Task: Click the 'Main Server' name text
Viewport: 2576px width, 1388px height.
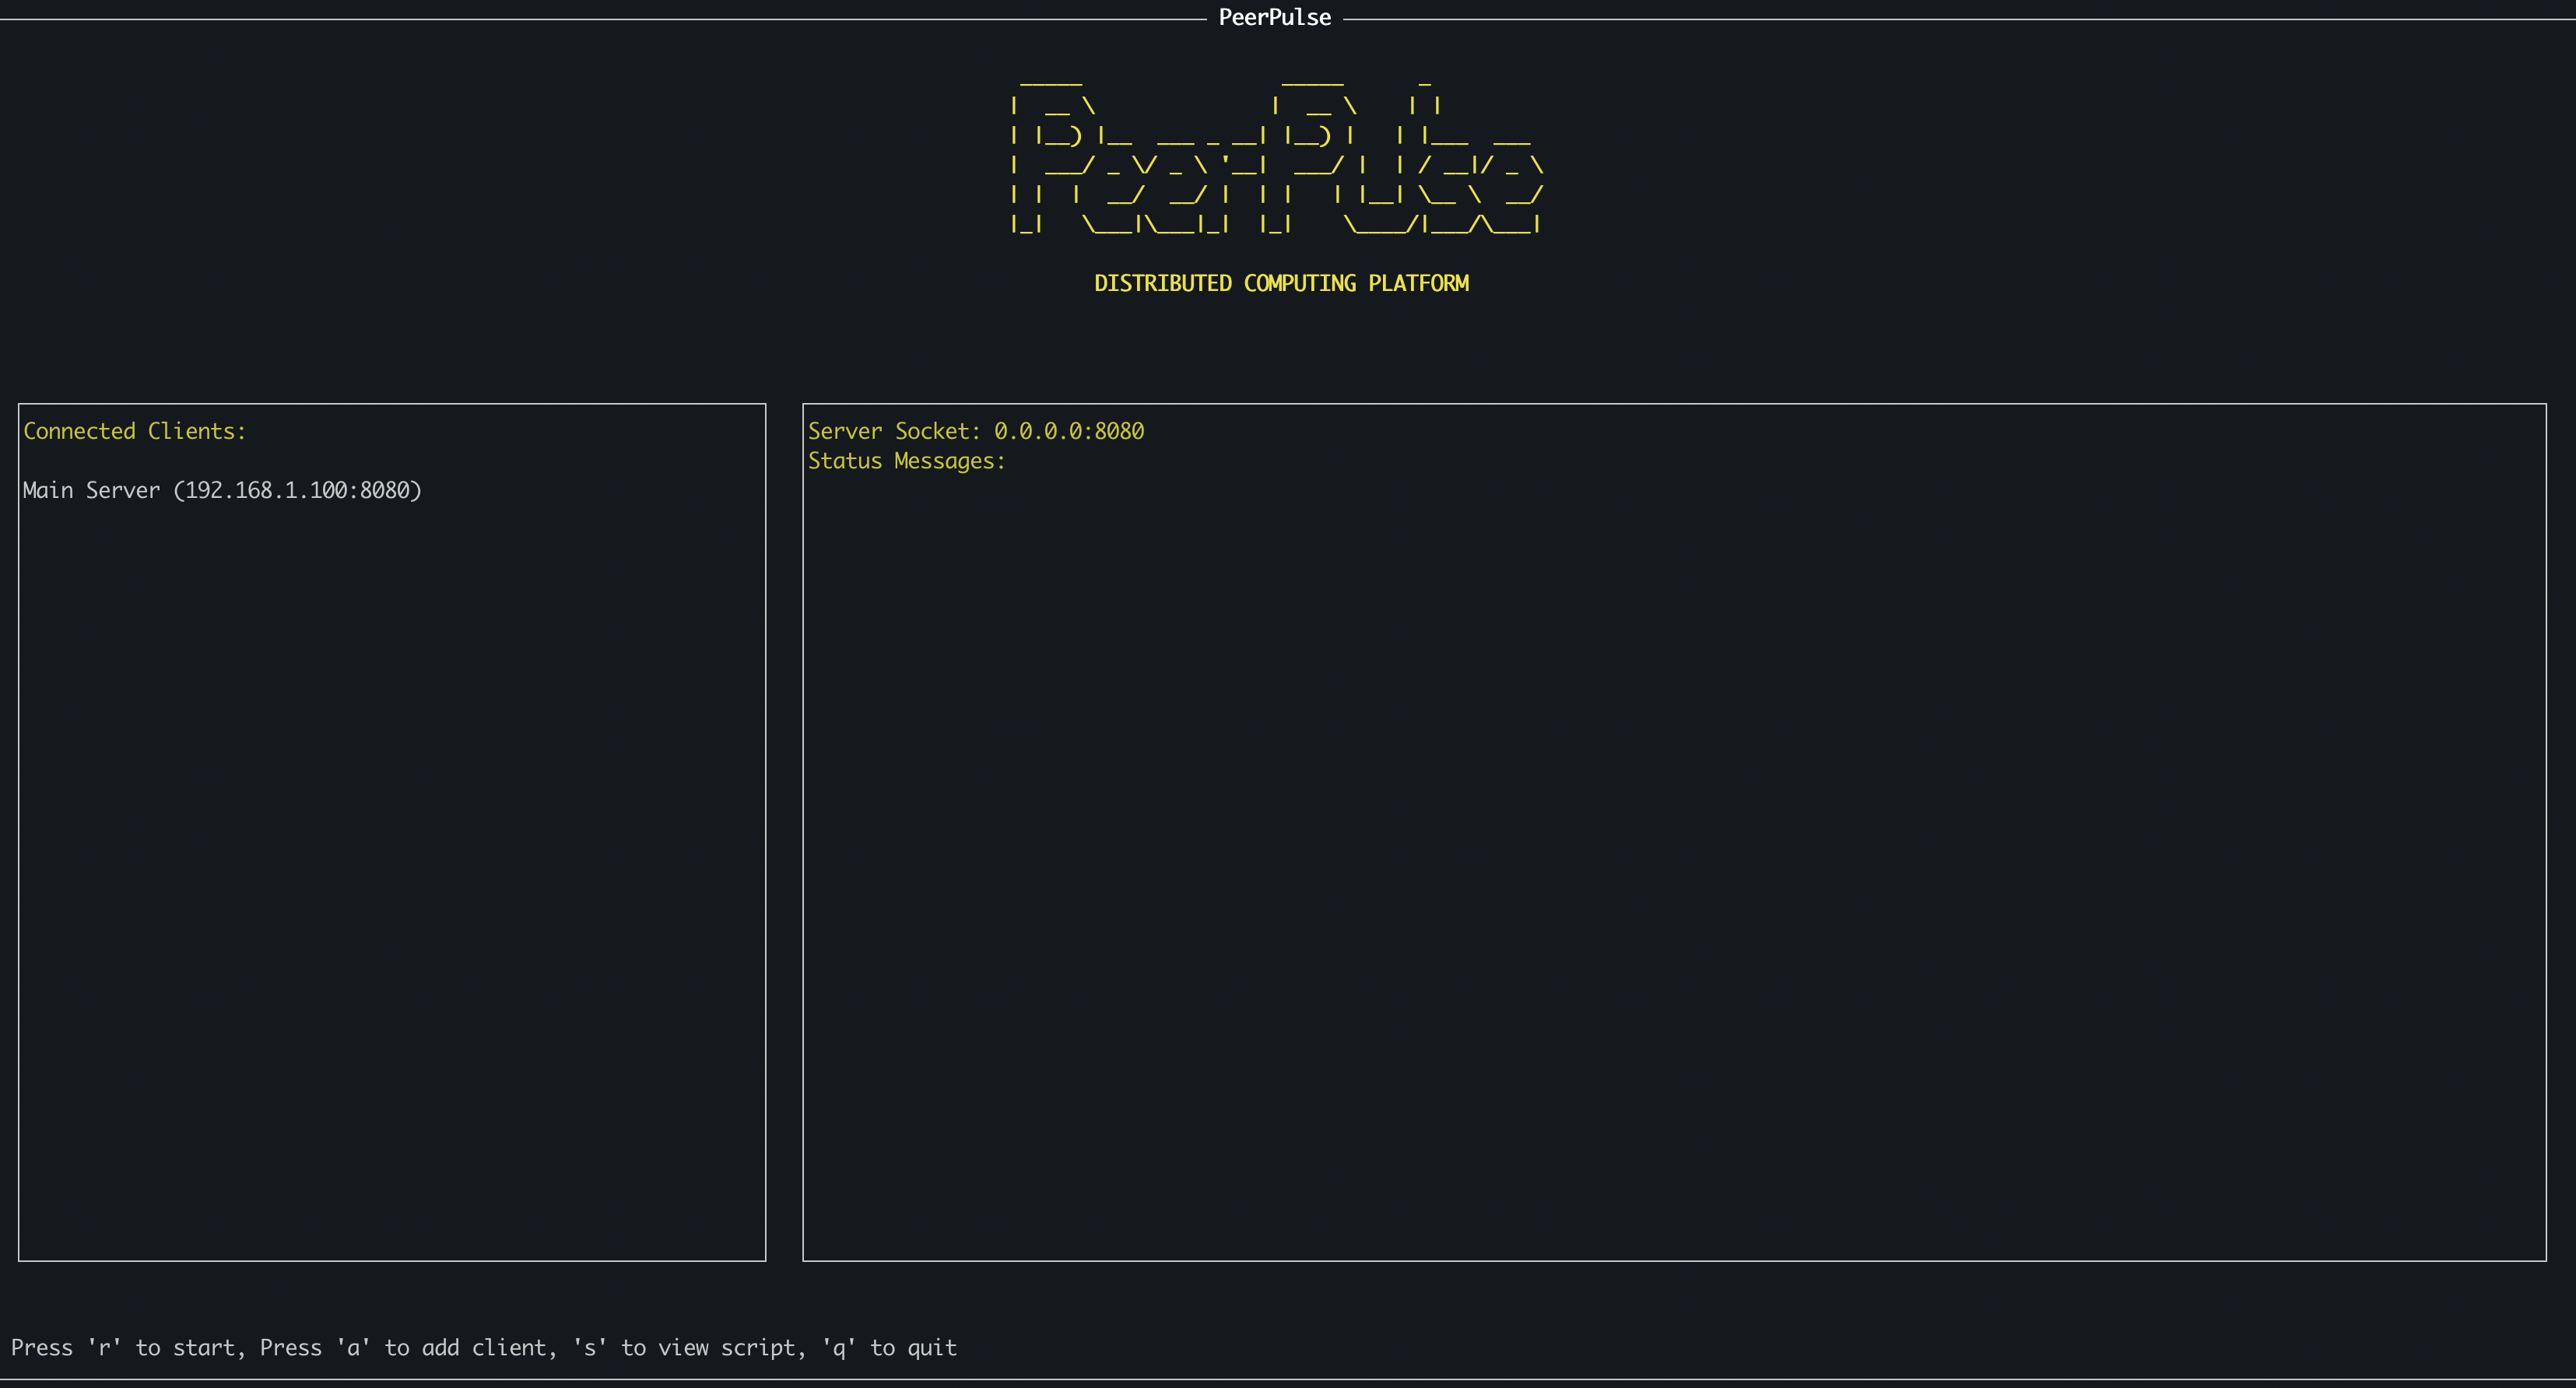Action: point(91,490)
